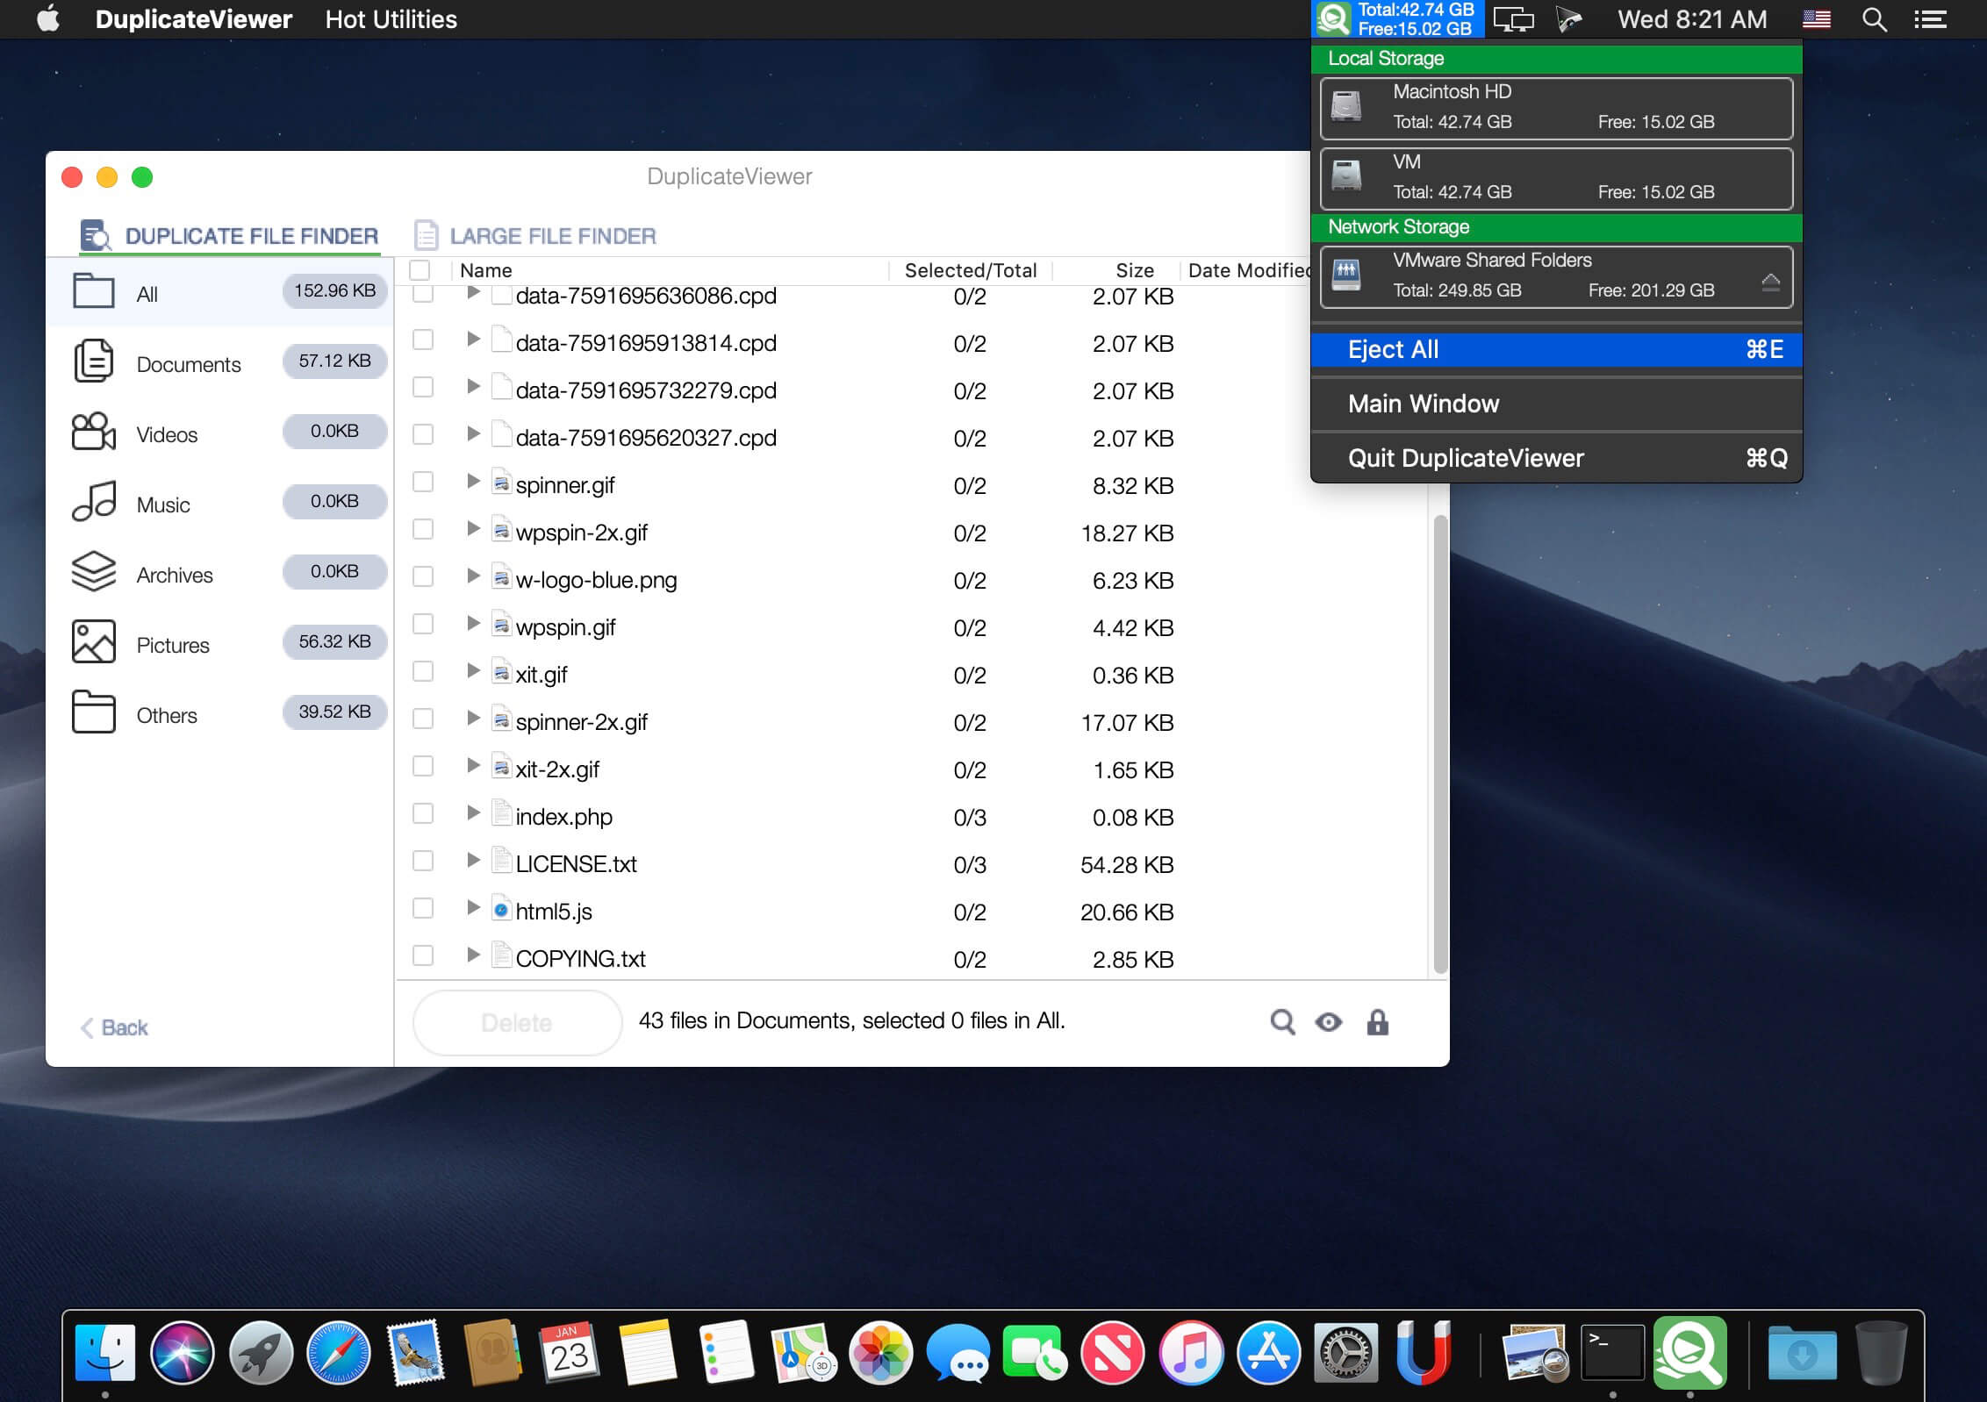Screen dimensions: 1987x1402
Task: Click the lock icon in the bottom toolbar
Action: click(x=1378, y=1021)
